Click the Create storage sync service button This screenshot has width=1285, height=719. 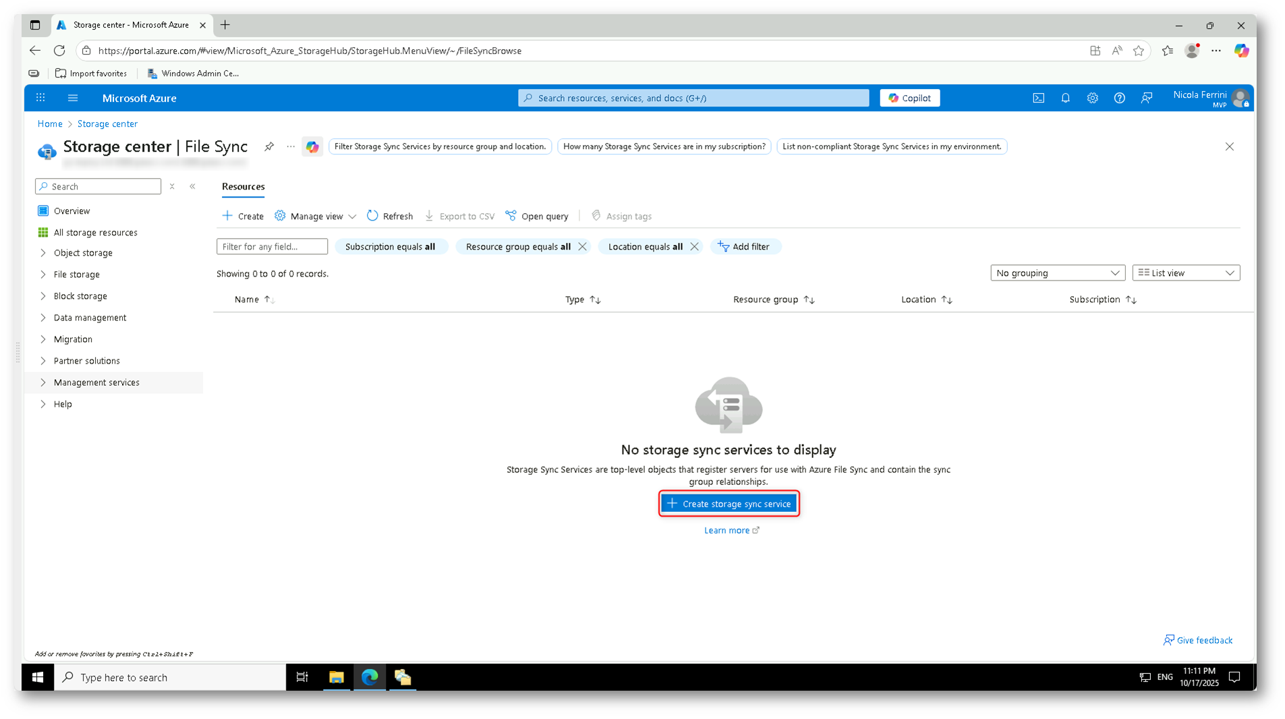[x=729, y=504]
